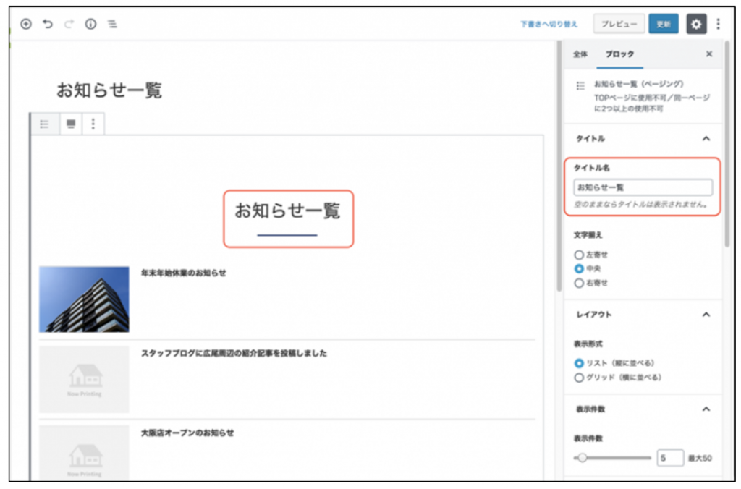Collapse the 表示件数 section
Viewport: 741px width, 489px height.
click(706, 409)
